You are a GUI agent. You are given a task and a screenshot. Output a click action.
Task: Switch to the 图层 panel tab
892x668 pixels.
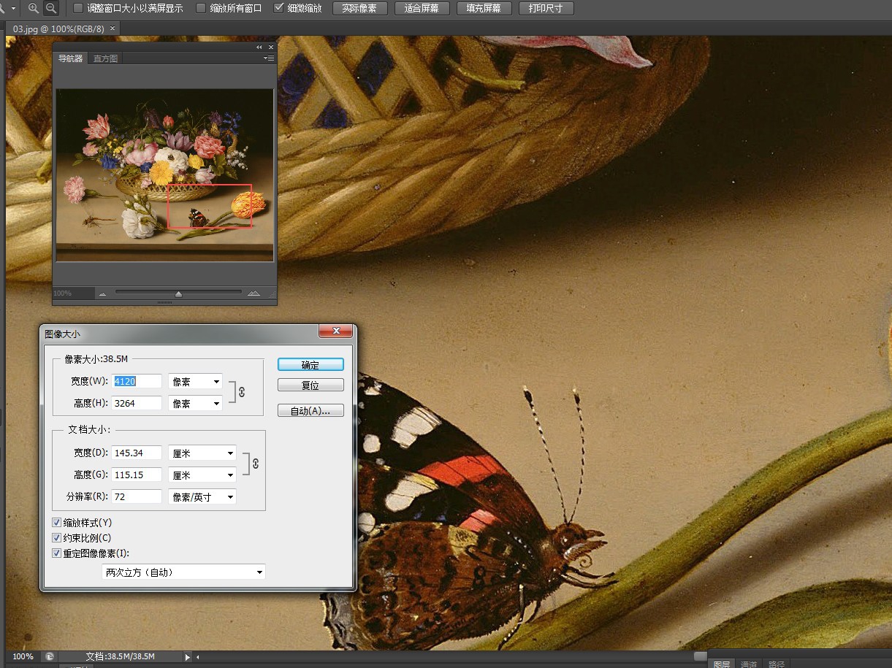point(721,664)
